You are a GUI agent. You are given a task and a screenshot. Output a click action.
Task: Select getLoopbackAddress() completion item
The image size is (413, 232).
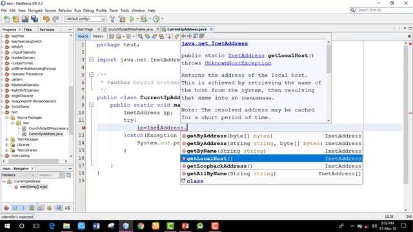(x=271, y=166)
